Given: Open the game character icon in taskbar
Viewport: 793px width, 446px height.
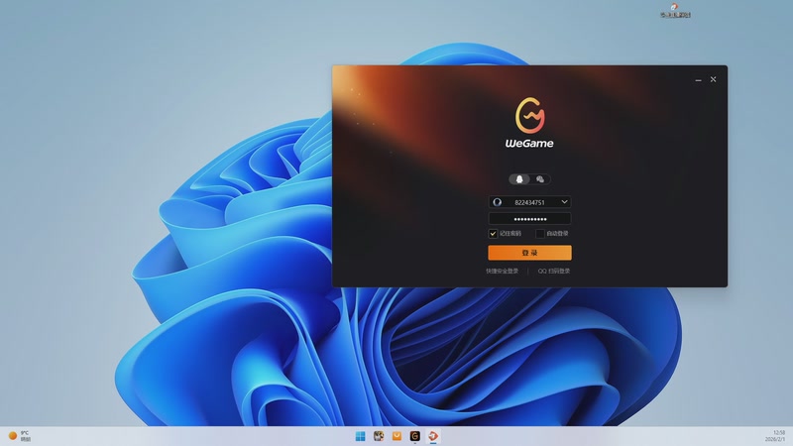Looking at the screenshot, I should pos(379,436).
